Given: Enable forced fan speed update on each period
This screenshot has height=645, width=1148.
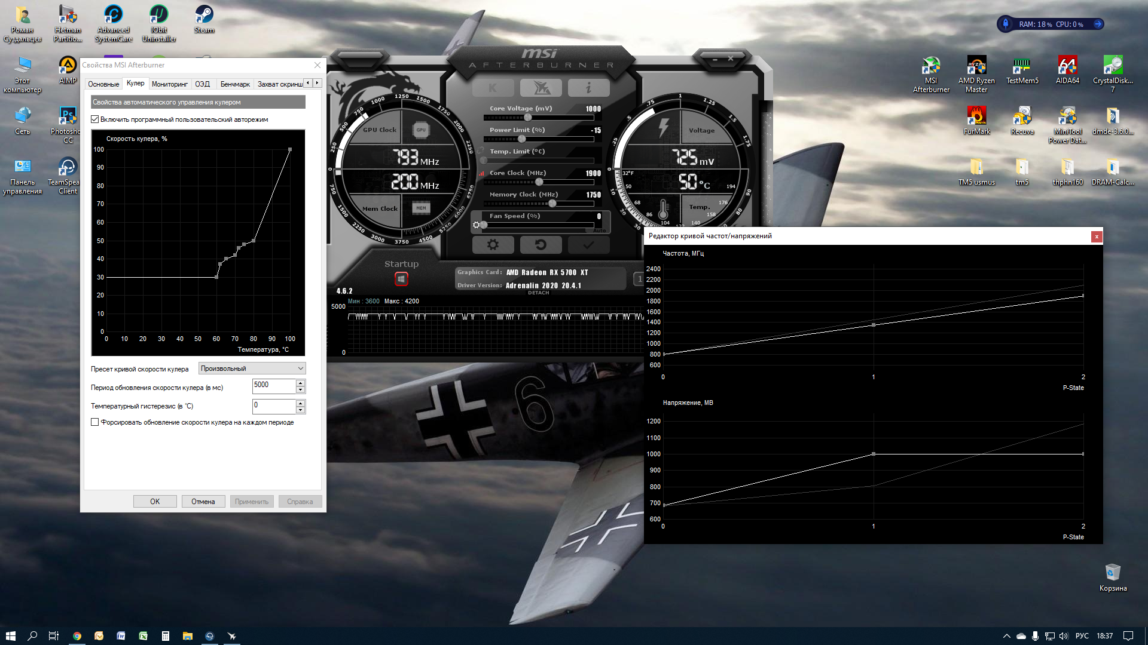Looking at the screenshot, I should coord(95,422).
